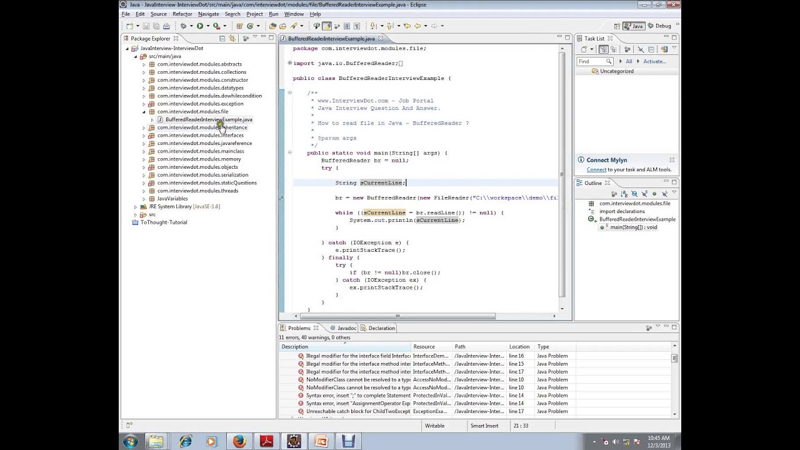This screenshot has width=800, height=450.
Task: Click the Find field in Task List
Action: tap(595, 61)
